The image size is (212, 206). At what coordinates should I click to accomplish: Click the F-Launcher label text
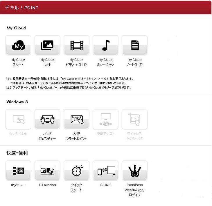tap(47, 185)
